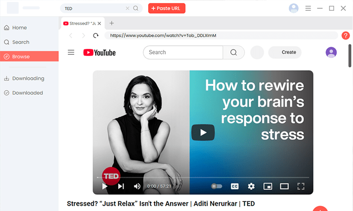Click the video title Stressed? Just Relax
353x211 pixels.
[161, 204]
